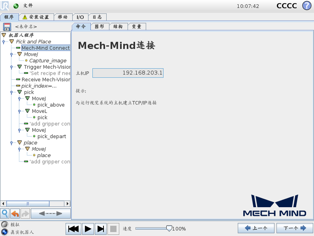
Task: Switch to the 安装设置 tab
Action: pyautogui.click(x=36, y=17)
